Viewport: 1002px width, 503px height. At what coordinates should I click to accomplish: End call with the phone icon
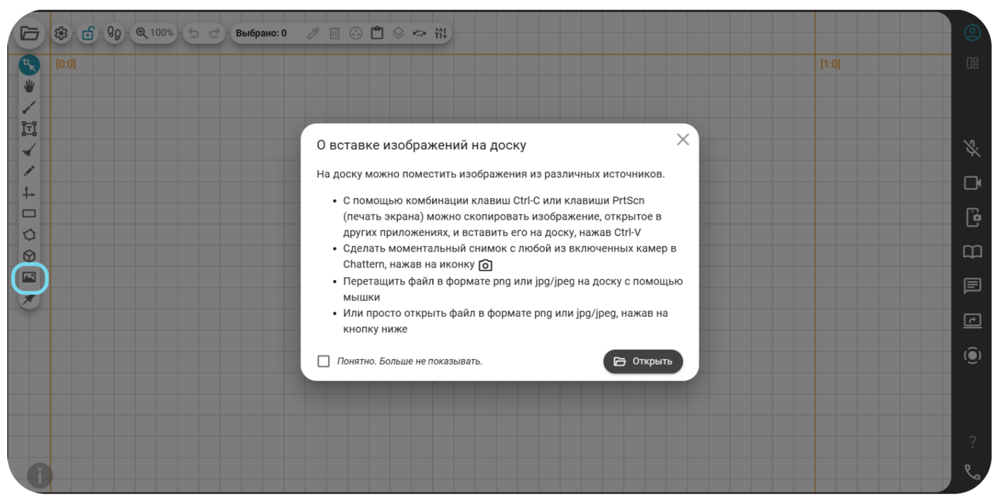coord(972,472)
